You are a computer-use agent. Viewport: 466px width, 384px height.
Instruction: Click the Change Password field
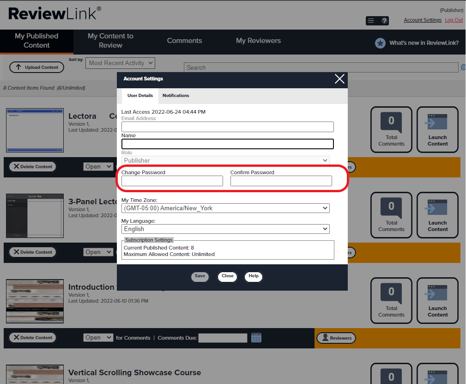coord(172,181)
